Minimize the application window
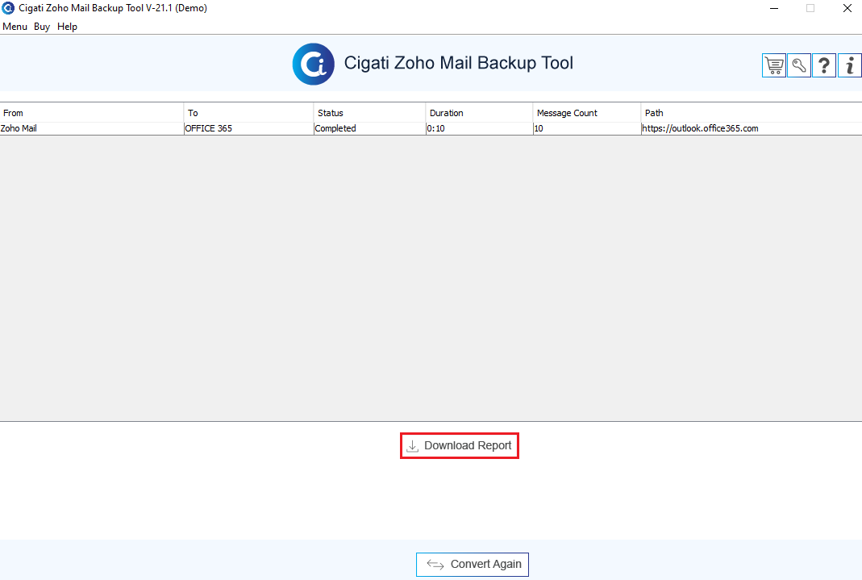The image size is (862, 580). 774,8
